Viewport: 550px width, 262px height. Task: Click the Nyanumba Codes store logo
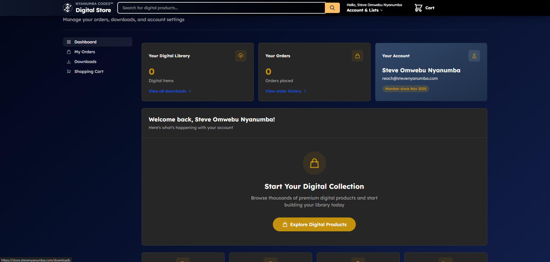67,8
